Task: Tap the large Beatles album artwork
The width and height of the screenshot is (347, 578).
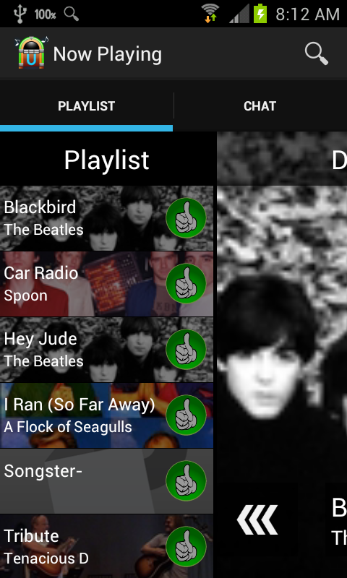Action: [x=282, y=334]
